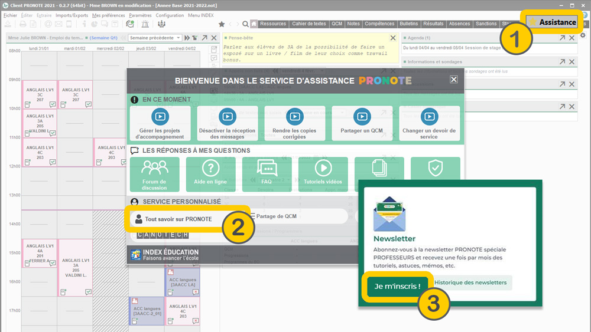The image size is (591, 332).
Task: Play video Partager un QCM
Action: pyautogui.click(x=362, y=123)
